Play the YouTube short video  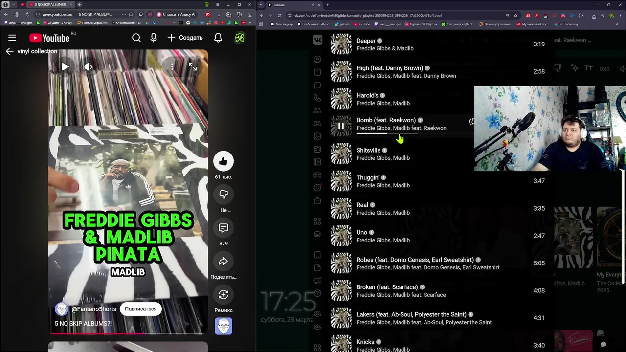(x=65, y=67)
